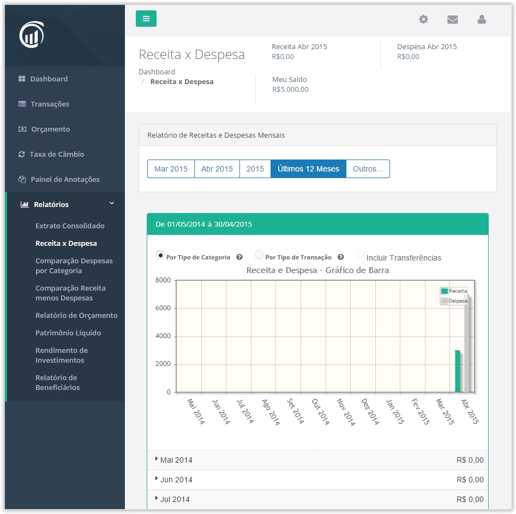Click the green Receita legend swatch
Image resolution: width=516 pixels, height=514 pixels.
[x=445, y=291]
